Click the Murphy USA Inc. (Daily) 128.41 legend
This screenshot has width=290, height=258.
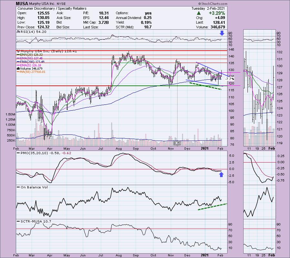[47, 51]
